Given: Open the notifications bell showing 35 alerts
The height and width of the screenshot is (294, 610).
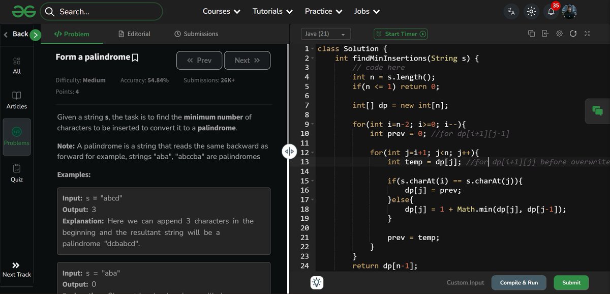Looking at the screenshot, I should coord(551,11).
